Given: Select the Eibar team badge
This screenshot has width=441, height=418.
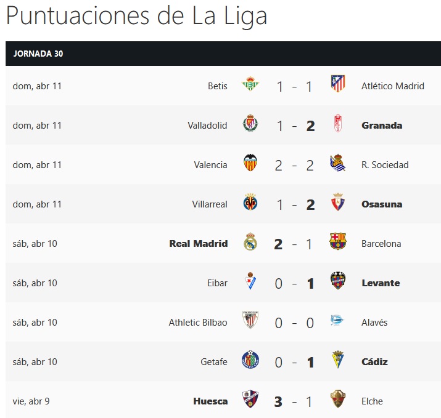Looking at the screenshot, I should tap(250, 281).
